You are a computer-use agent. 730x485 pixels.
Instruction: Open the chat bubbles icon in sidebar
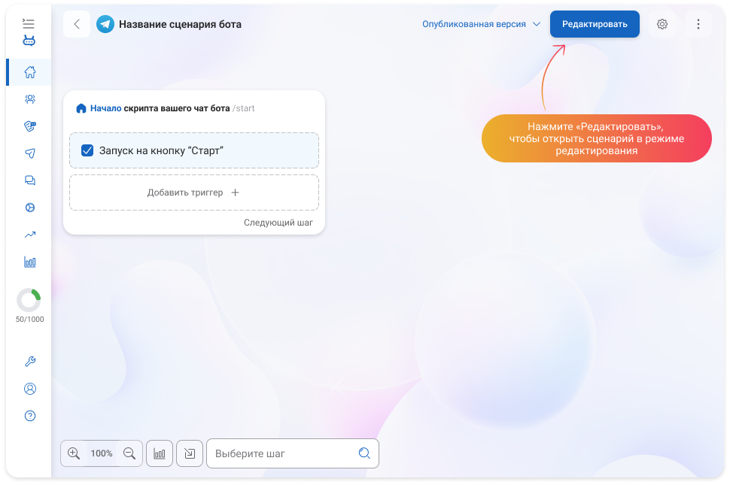30,180
